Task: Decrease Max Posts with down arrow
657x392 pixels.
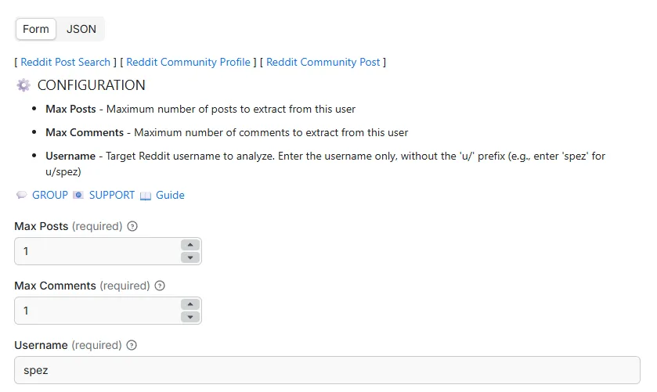Action: pyautogui.click(x=190, y=257)
